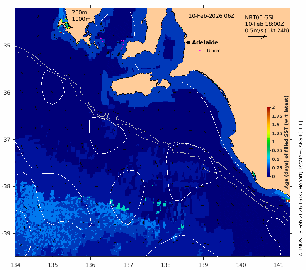Click longitude label 141
306x270 pixels.
(279, 265)
